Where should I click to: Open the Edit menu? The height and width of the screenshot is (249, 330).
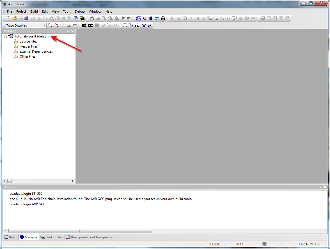(x=45, y=11)
